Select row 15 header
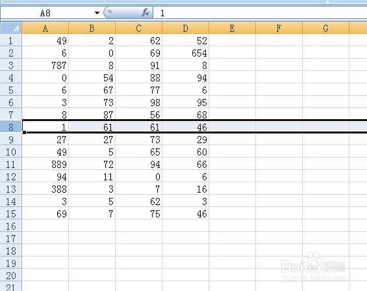Screen dimensions: 367x291 click(11, 214)
